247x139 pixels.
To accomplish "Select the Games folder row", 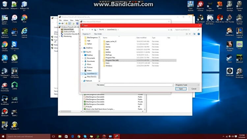I will 140,47.
